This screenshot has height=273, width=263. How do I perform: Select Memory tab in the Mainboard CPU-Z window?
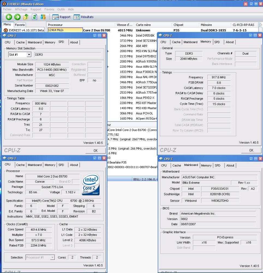pyautogui.click(x=206, y=165)
